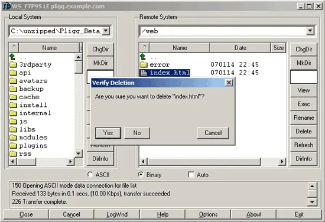The width and height of the screenshot is (325, 222).
Task: Confirm deletion with Yes button
Action: coord(108,133)
